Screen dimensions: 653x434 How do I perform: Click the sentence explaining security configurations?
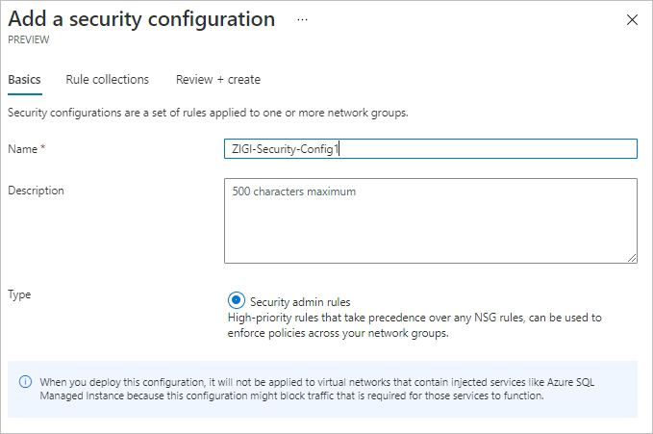pos(208,113)
